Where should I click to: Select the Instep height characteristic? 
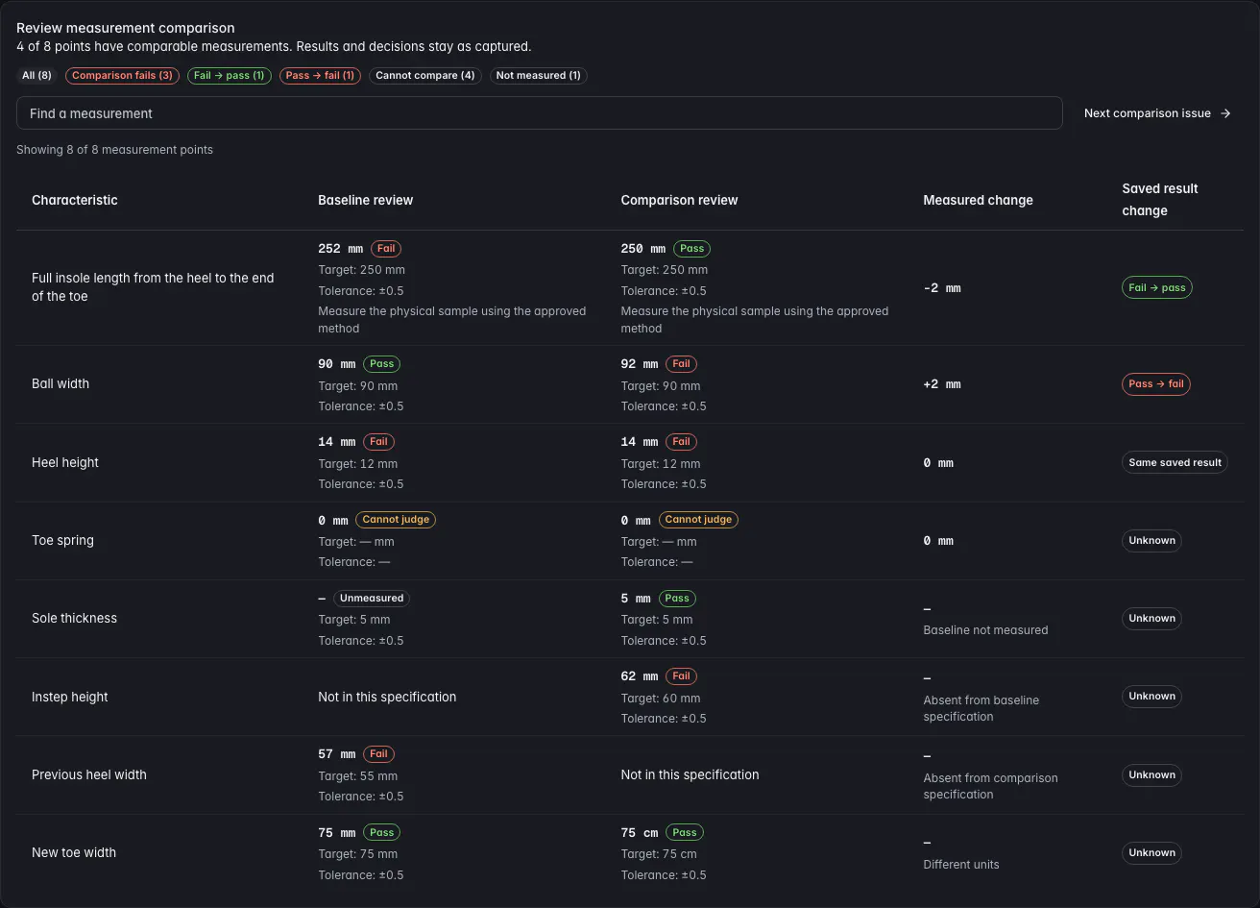point(70,697)
